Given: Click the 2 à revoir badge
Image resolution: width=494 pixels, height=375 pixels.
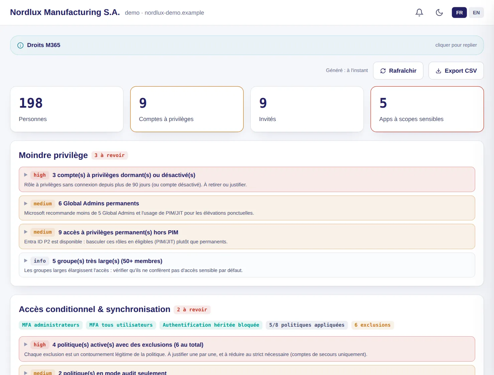Looking at the screenshot, I should click(192, 310).
